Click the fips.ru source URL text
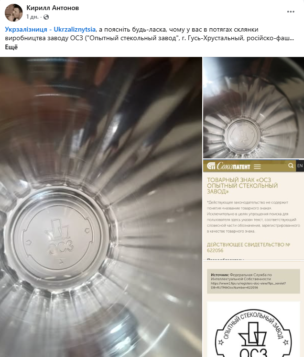This screenshot has width=304, height=357. tap(248, 286)
